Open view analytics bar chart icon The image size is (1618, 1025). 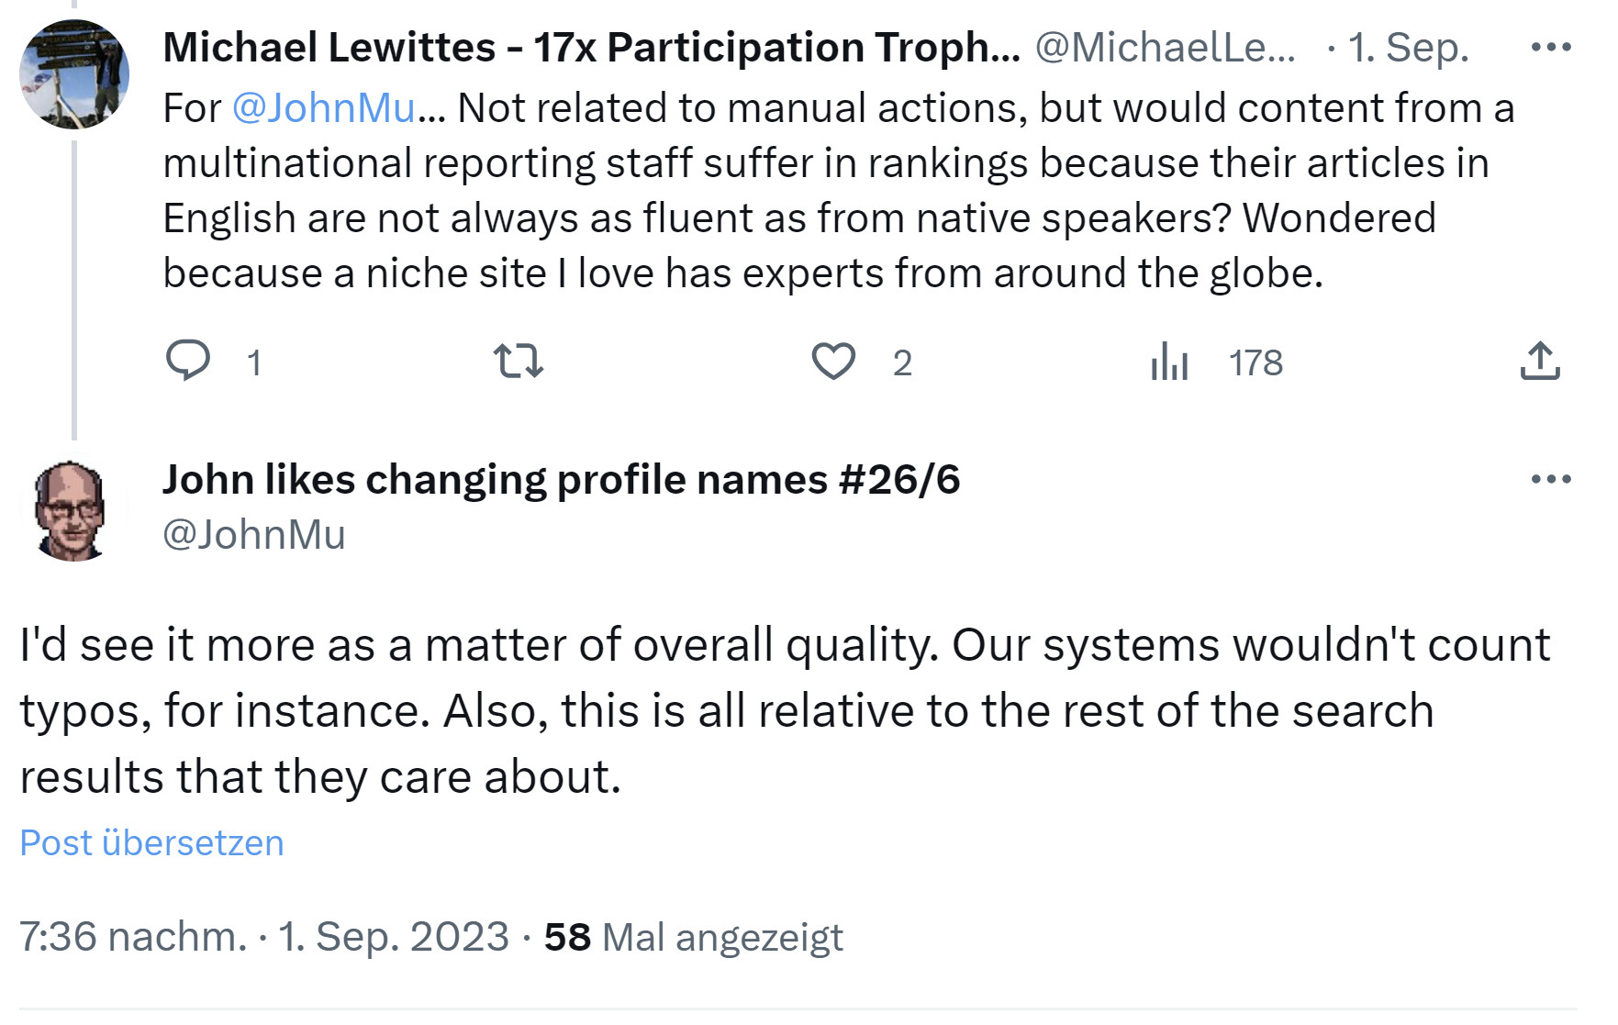coord(1169,362)
